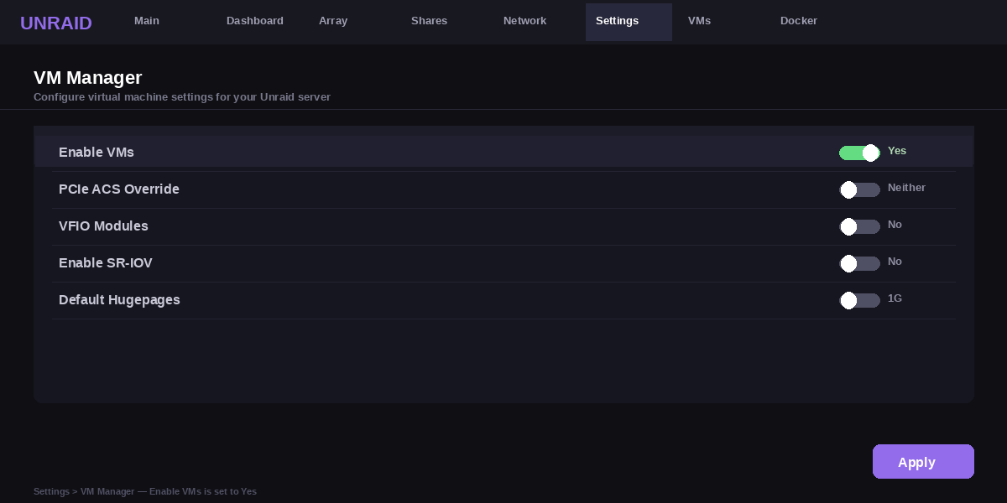
Task: Click the Settings > VM Manager breadcrumb
Action: (144, 491)
